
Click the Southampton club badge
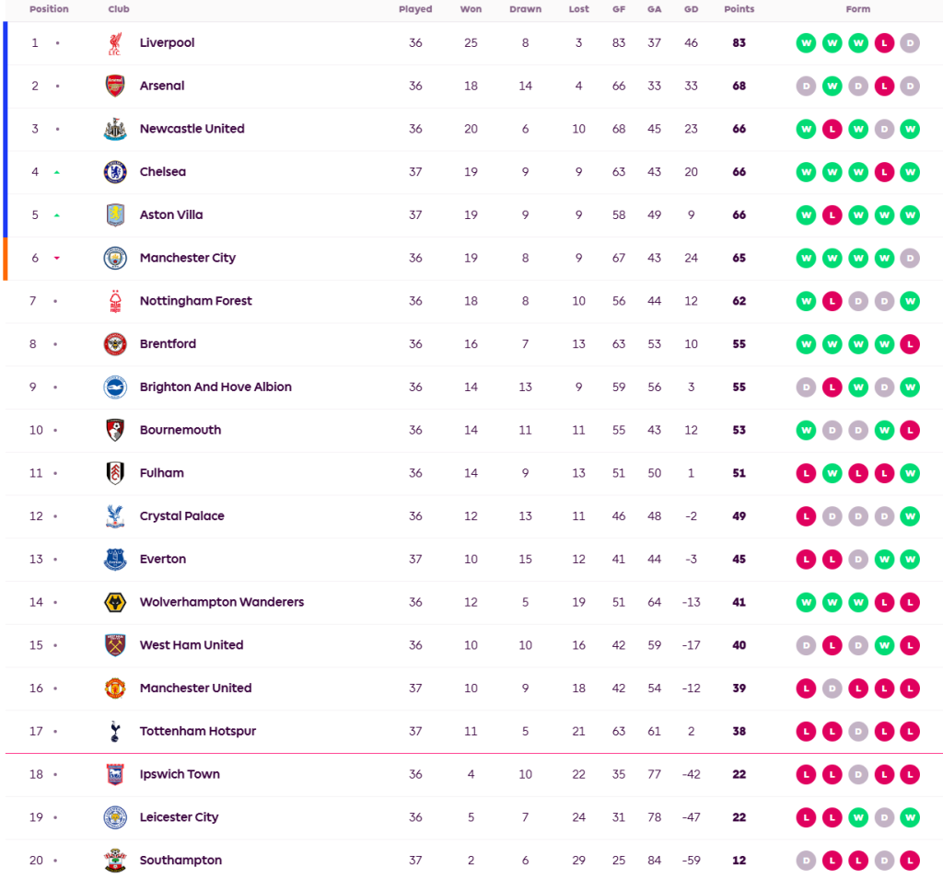pyautogui.click(x=114, y=861)
